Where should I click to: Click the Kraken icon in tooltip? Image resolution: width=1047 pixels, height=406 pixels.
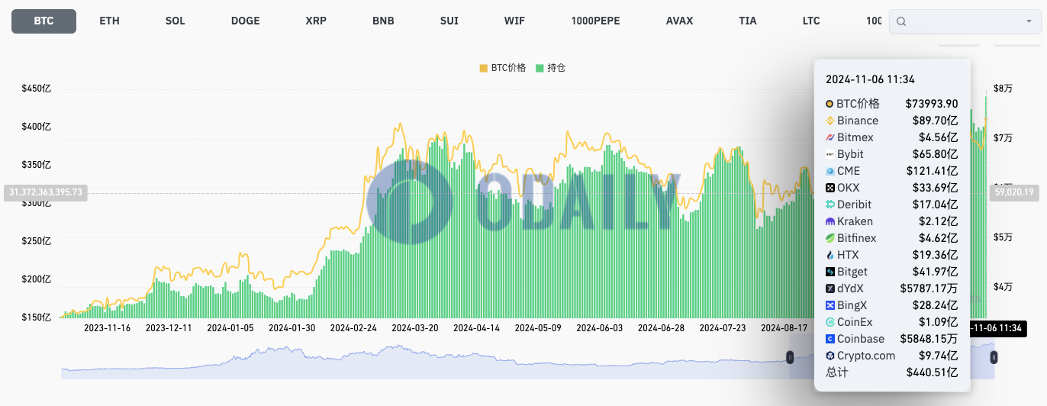pyautogui.click(x=830, y=221)
